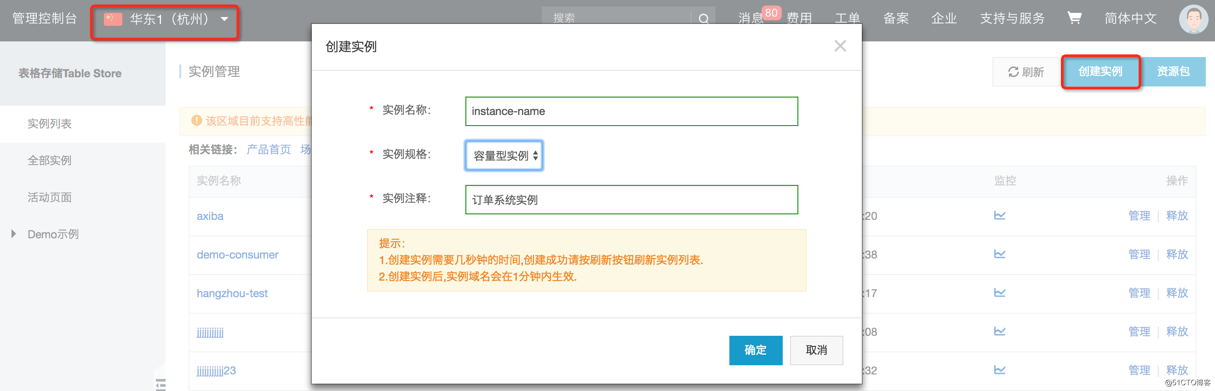Click the 实例名称 input field
1215x391 pixels.
631,111
